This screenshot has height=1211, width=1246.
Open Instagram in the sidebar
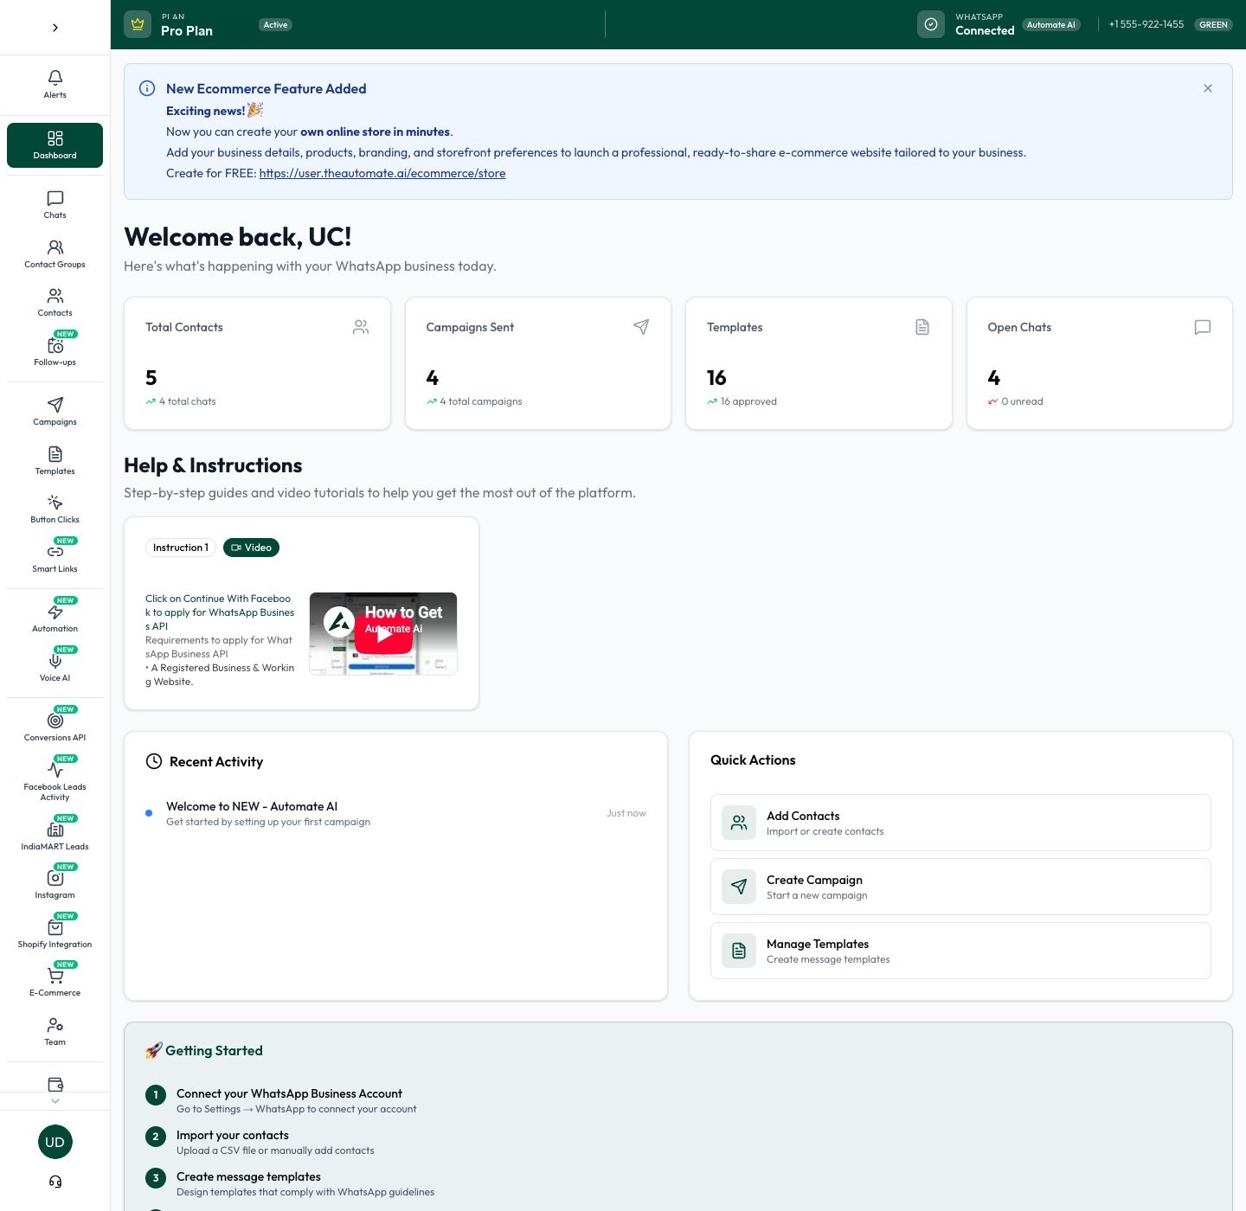(55, 885)
